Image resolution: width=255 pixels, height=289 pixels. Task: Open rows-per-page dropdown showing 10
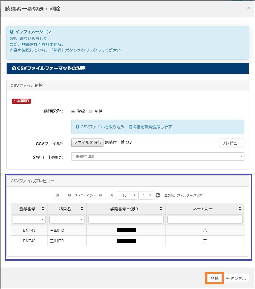pyautogui.click(x=127, y=195)
